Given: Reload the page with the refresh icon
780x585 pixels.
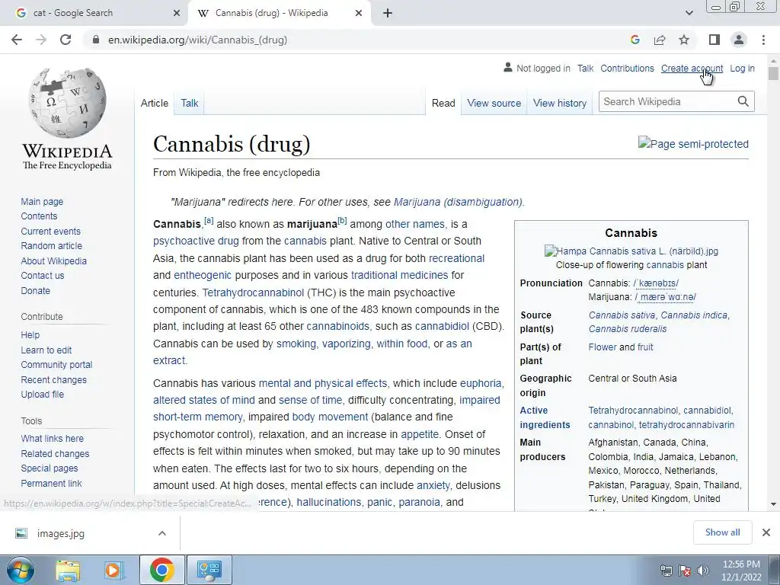Looking at the screenshot, I should 66,40.
